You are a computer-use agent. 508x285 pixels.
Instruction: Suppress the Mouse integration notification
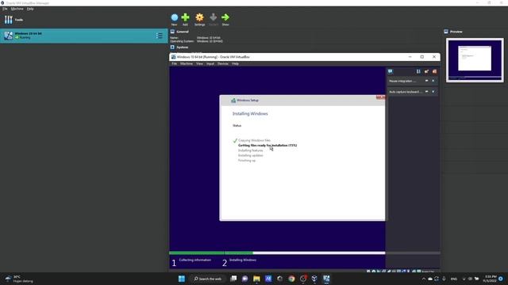click(427, 81)
